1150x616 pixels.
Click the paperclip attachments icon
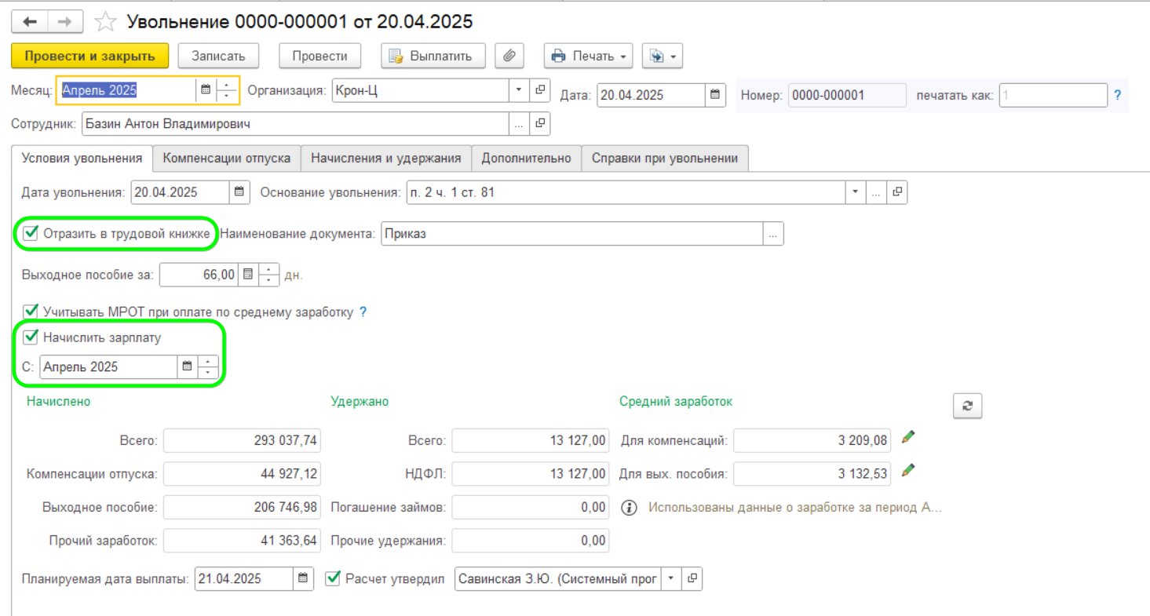pos(509,56)
